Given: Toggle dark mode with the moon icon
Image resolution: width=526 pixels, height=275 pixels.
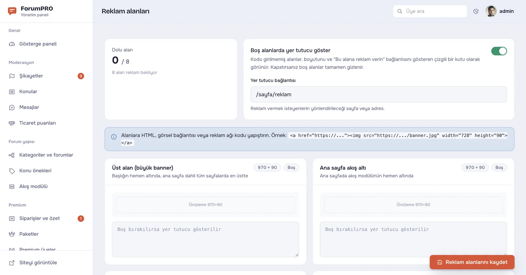Looking at the screenshot, I should coord(476,11).
